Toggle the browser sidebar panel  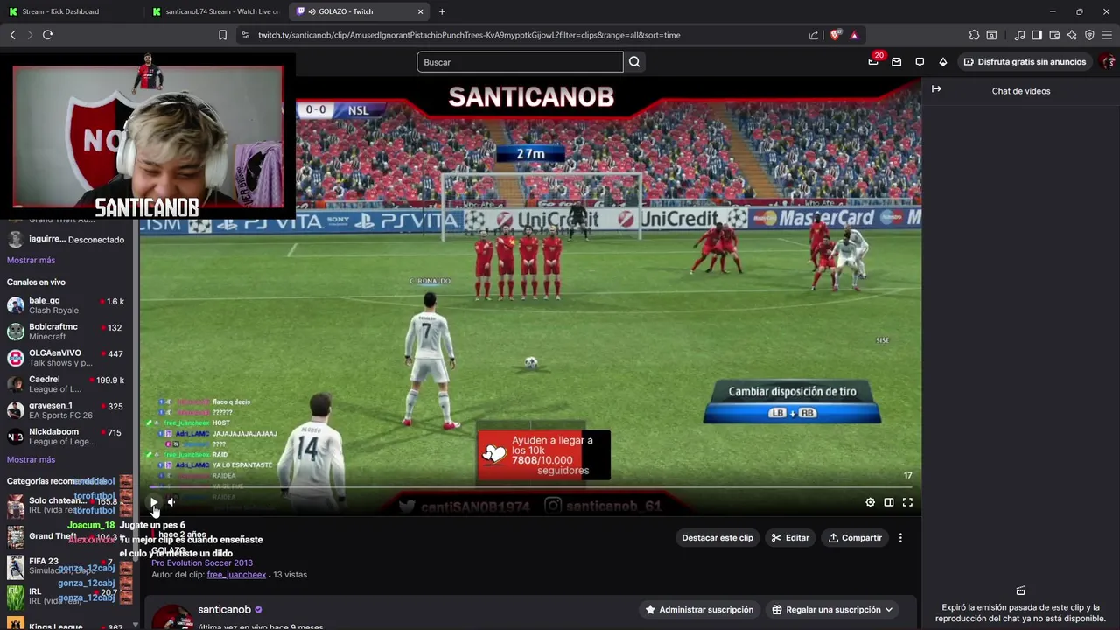[1037, 35]
